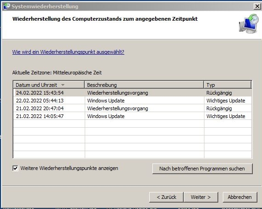Viewport: 262px width, 209px height.
Task: Click 'Wiederherstellungsvorgang' in the 24.02.2022 row
Action: tap(117, 93)
